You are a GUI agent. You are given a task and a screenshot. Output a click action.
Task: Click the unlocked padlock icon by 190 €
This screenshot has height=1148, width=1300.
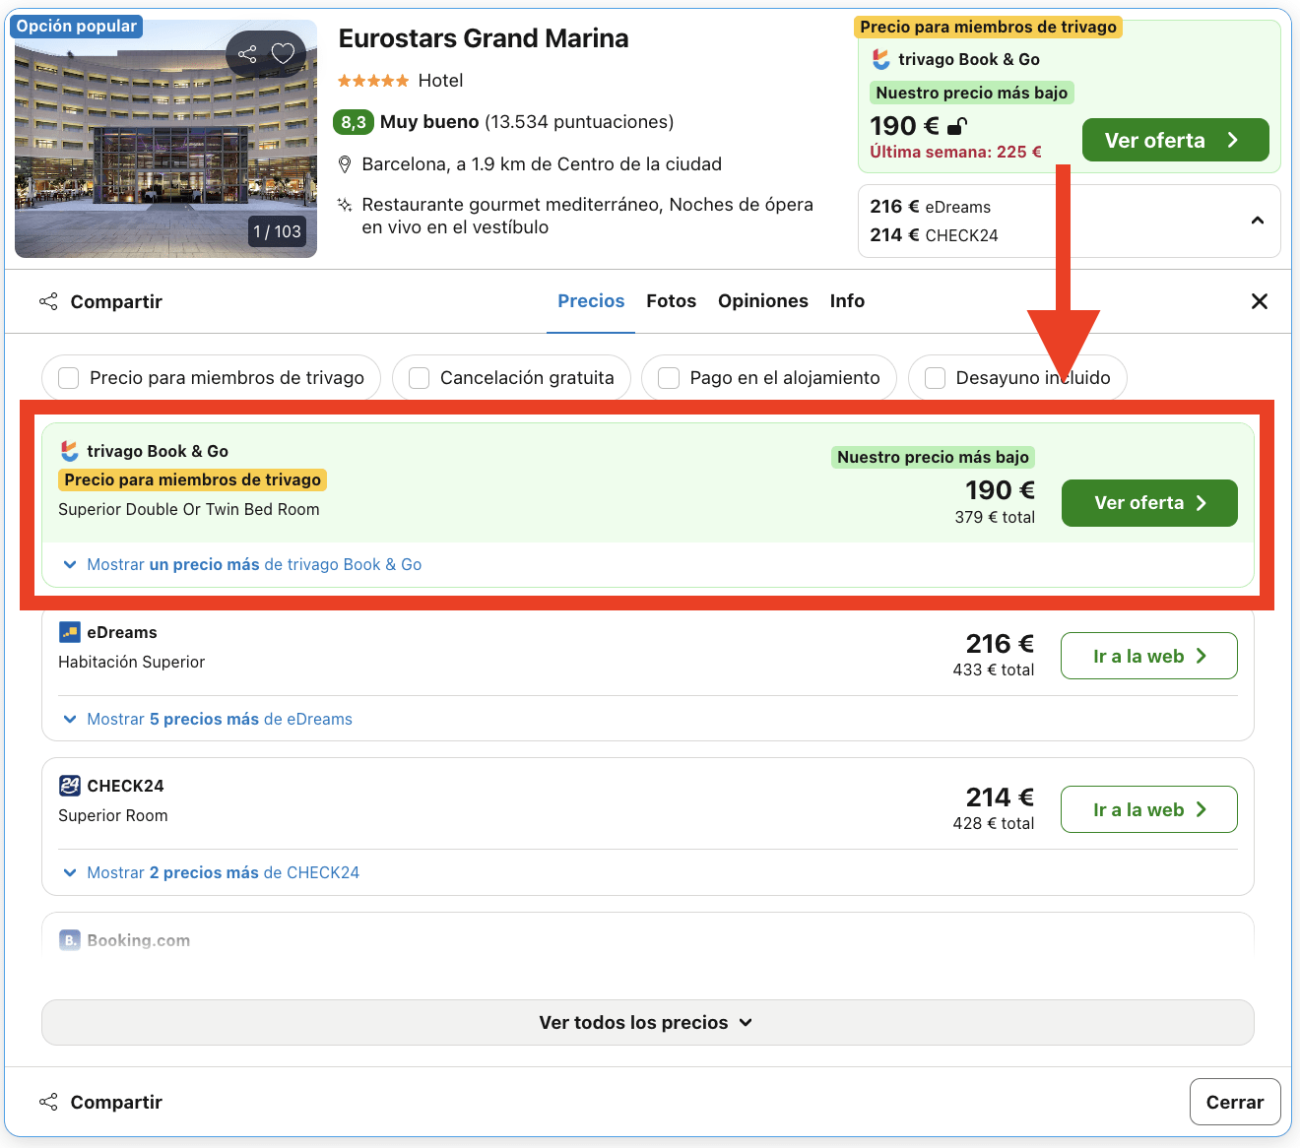click(957, 126)
